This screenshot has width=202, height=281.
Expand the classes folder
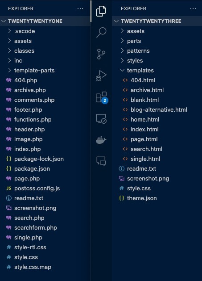pyautogui.click(x=45, y=51)
